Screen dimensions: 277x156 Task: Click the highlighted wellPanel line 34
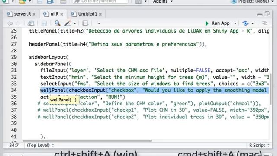click(x=155, y=91)
